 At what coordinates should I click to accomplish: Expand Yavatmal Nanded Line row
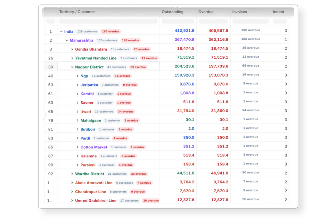point(72,58)
